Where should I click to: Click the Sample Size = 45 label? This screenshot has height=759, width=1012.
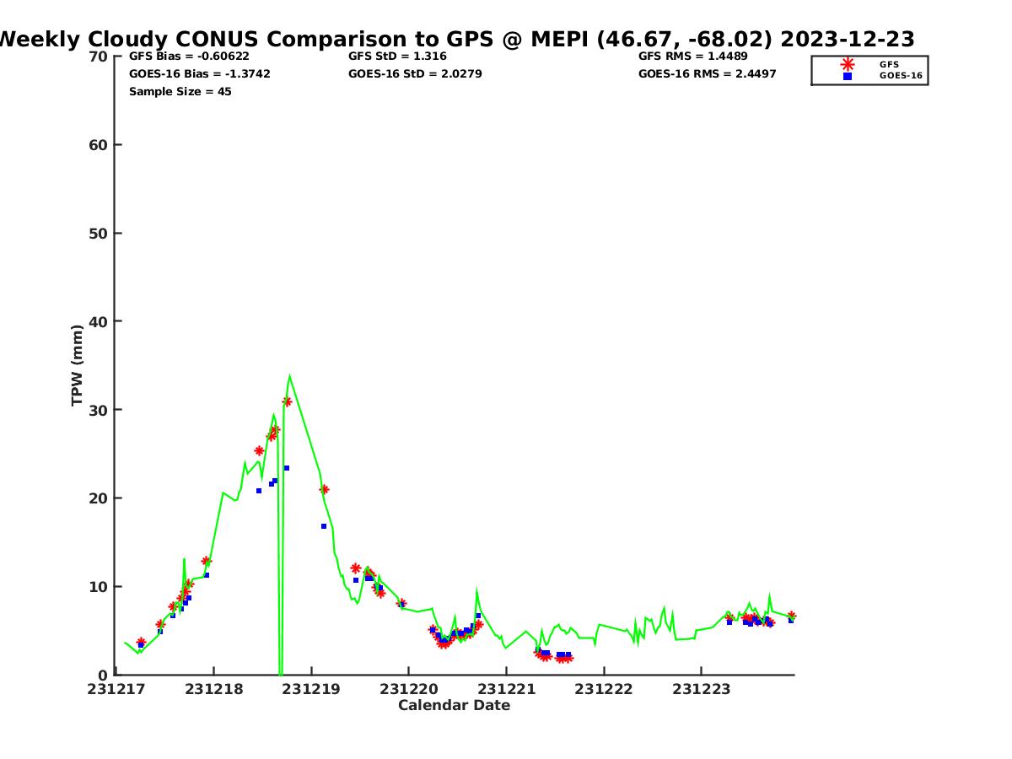tap(180, 91)
